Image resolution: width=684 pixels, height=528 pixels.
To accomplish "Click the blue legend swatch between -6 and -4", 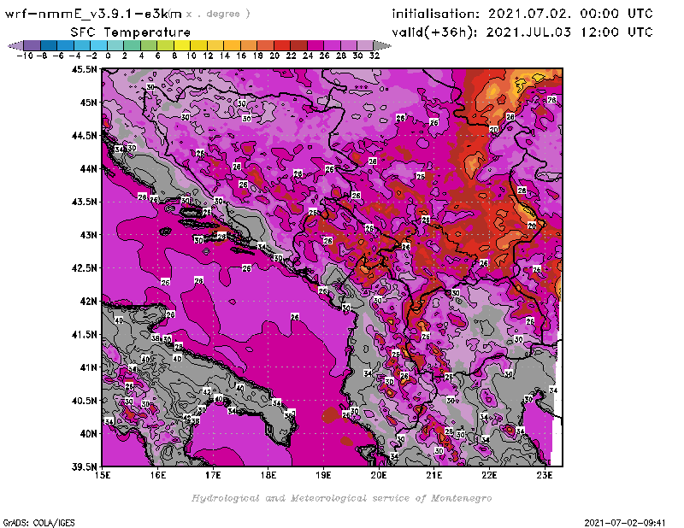I will pos(66,45).
